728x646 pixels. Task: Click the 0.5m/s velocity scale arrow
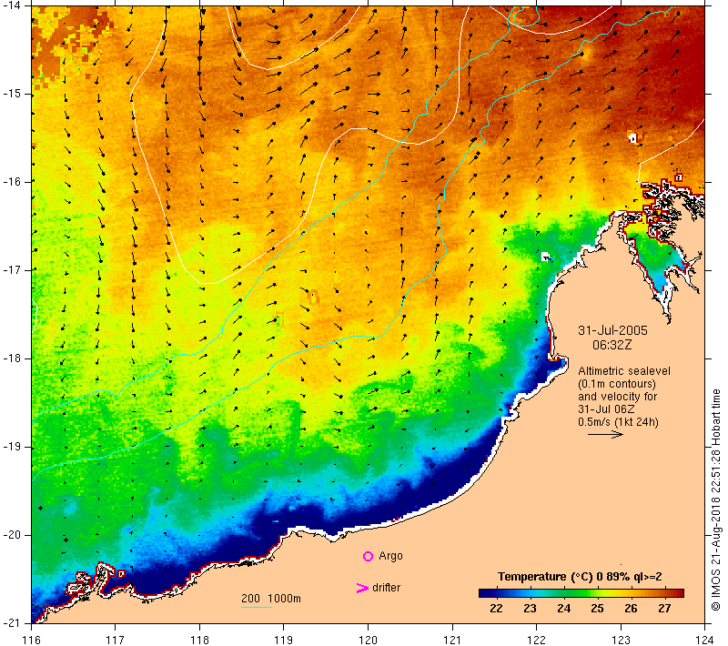pyautogui.click(x=605, y=434)
